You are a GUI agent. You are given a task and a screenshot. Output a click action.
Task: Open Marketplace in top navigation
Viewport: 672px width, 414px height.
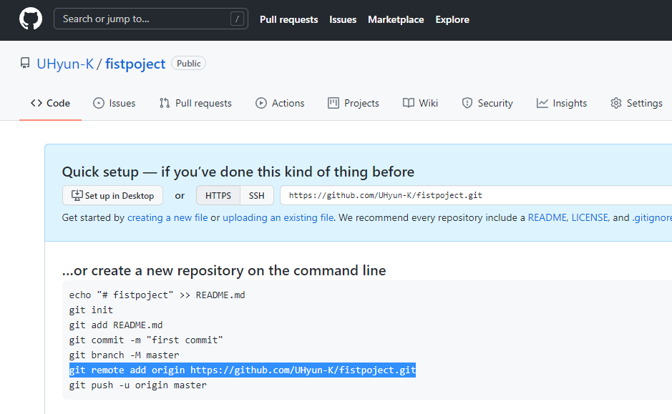(396, 20)
